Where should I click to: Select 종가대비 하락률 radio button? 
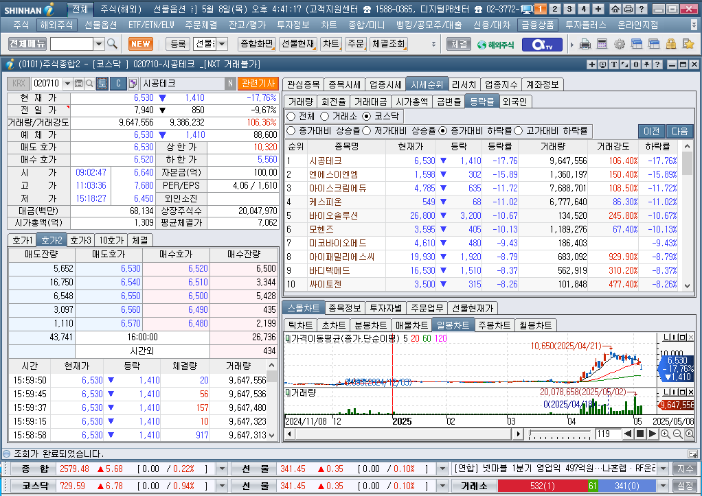click(x=443, y=130)
